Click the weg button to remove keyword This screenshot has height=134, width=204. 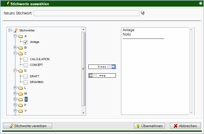click(102, 75)
